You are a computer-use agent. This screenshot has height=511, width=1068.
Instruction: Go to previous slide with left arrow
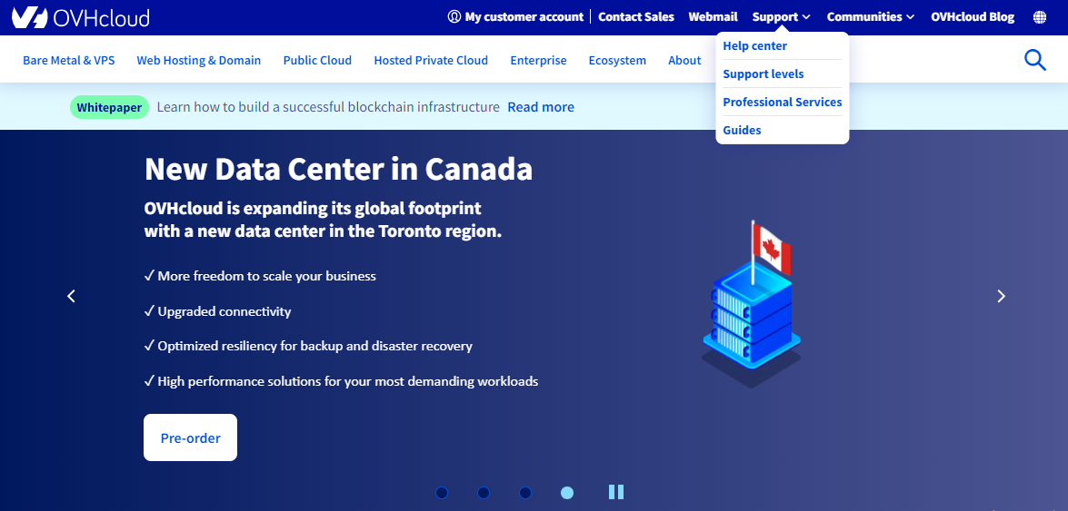(72, 296)
